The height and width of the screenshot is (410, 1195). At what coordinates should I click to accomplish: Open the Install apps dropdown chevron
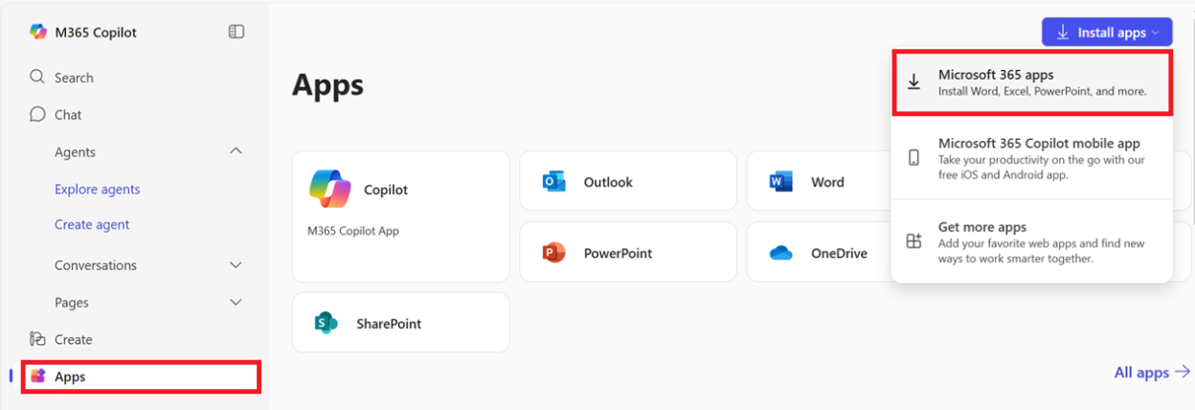[x=1156, y=33]
